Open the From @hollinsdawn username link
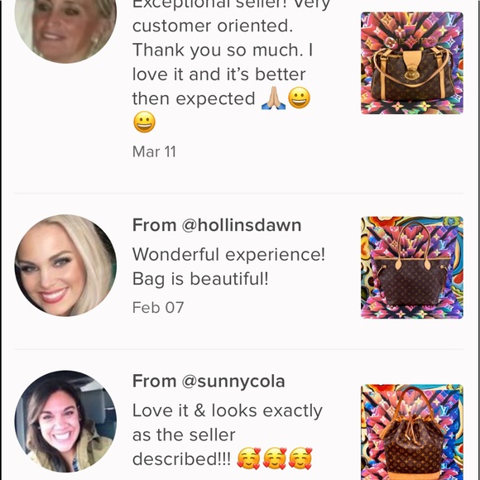Screen dimensions: 480x480 click(217, 225)
